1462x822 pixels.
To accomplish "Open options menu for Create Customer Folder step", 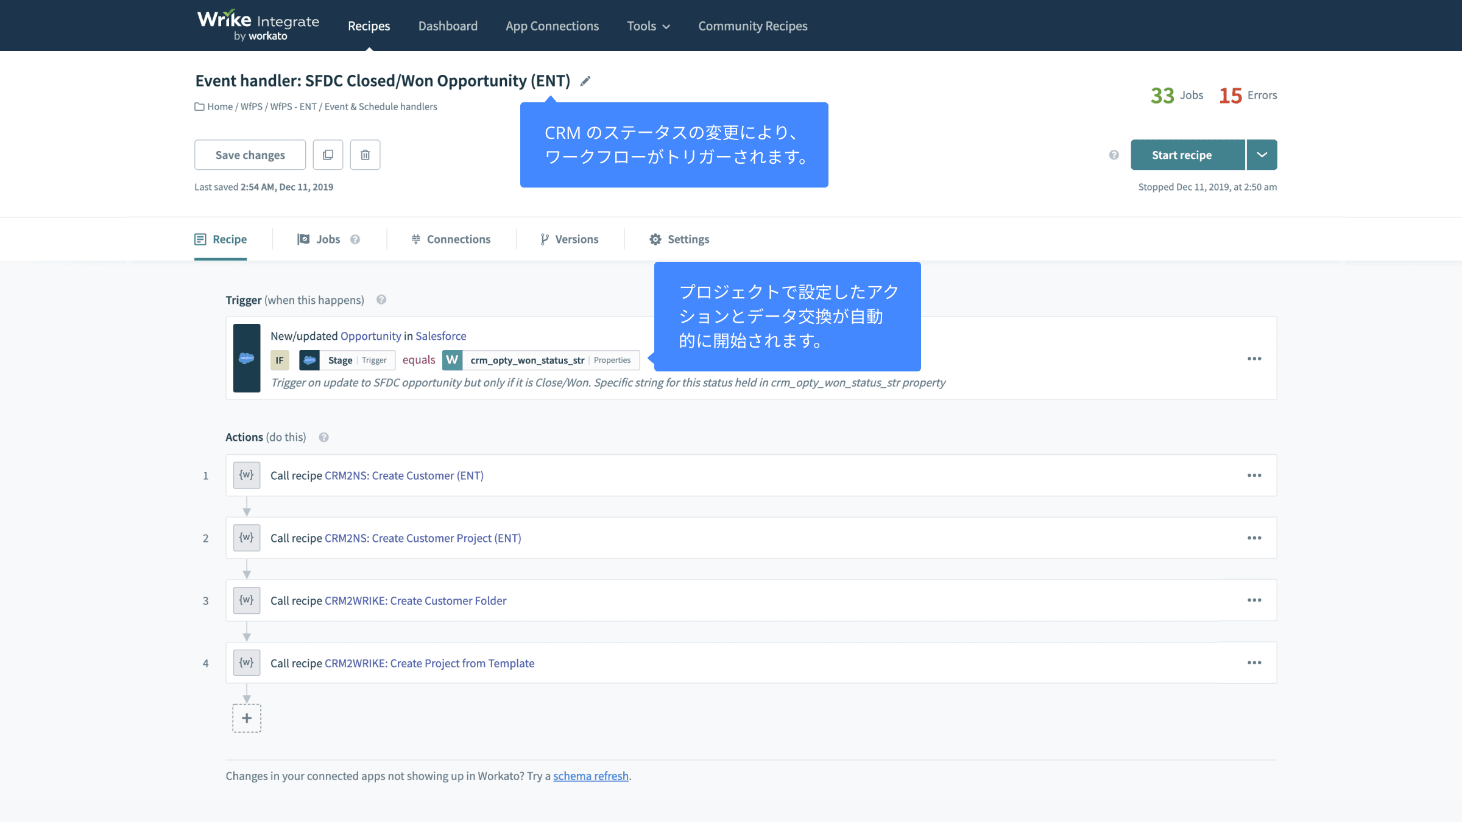I will (x=1254, y=600).
